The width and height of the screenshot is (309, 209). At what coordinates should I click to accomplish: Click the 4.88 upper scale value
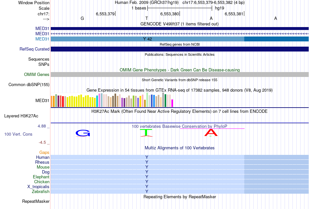point(42,126)
